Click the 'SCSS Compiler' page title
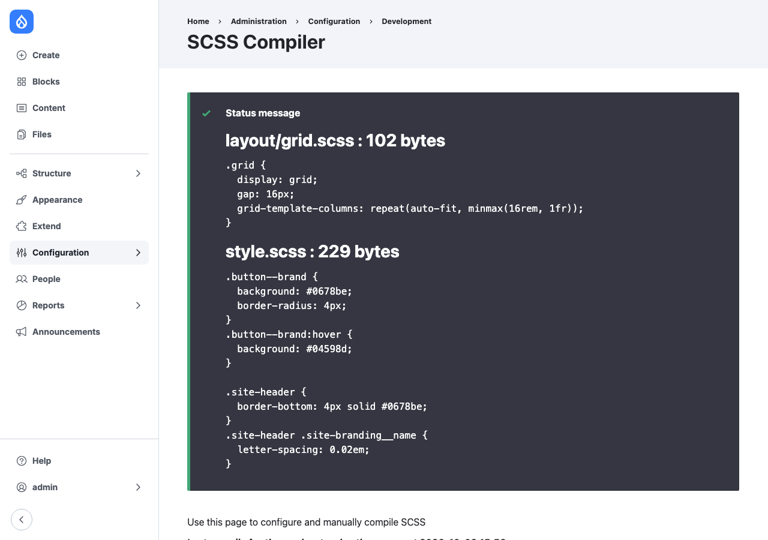The height and width of the screenshot is (540, 768). click(x=256, y=42)
